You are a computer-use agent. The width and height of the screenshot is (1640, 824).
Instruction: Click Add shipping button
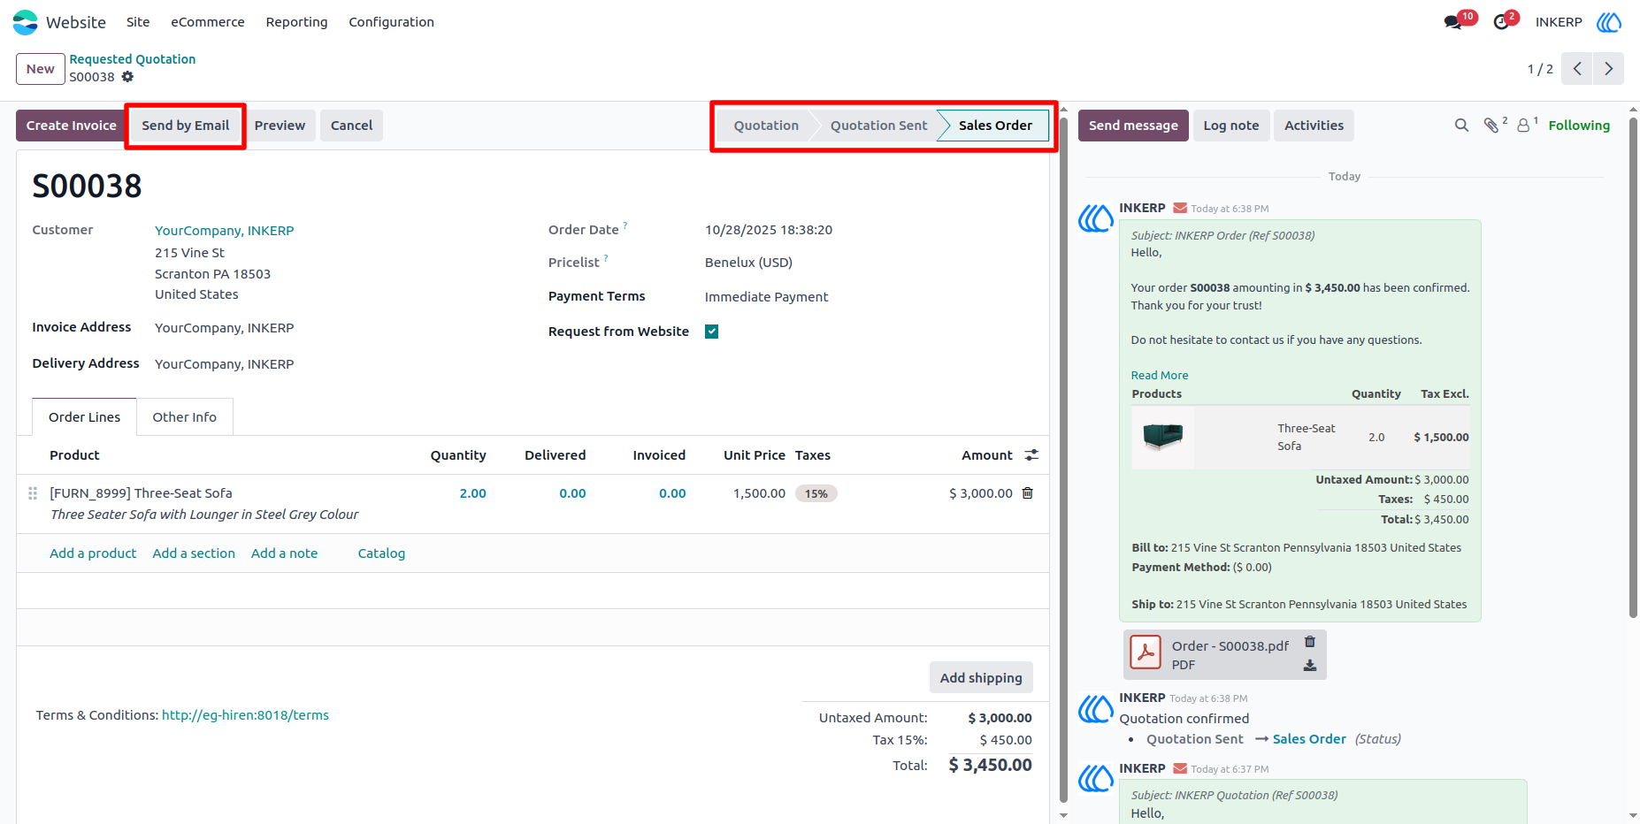(981, 678)
